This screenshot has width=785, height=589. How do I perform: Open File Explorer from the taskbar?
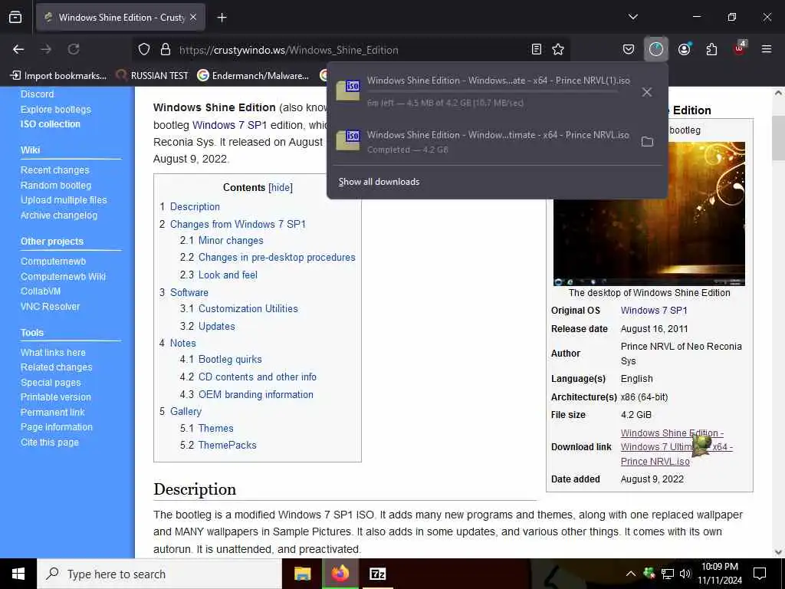click(x=302, y=574)
